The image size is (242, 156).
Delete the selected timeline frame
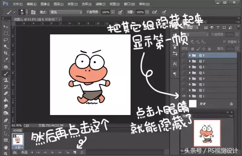(82, 153)
